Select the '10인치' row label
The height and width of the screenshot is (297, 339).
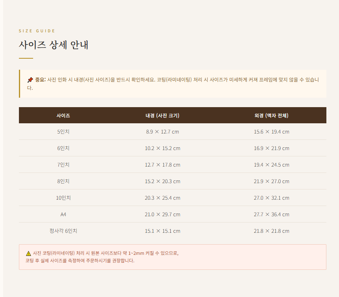63,198
